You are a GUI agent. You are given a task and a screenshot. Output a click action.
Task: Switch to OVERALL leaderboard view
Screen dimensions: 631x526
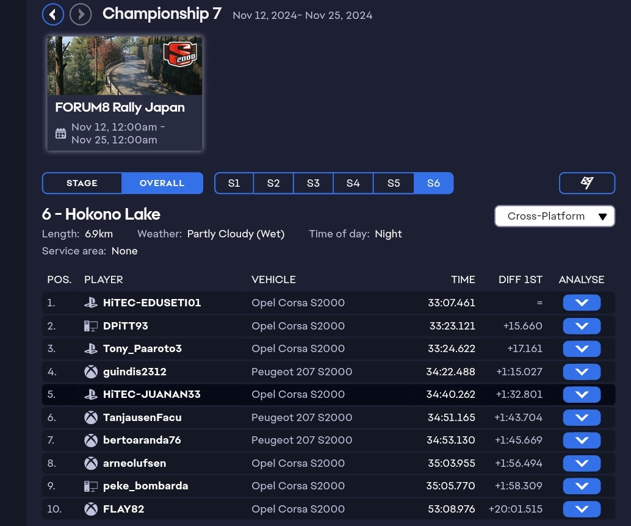click(x=162, y=183)
